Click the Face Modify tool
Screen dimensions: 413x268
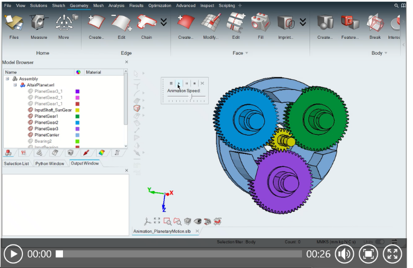coord(210,25)
